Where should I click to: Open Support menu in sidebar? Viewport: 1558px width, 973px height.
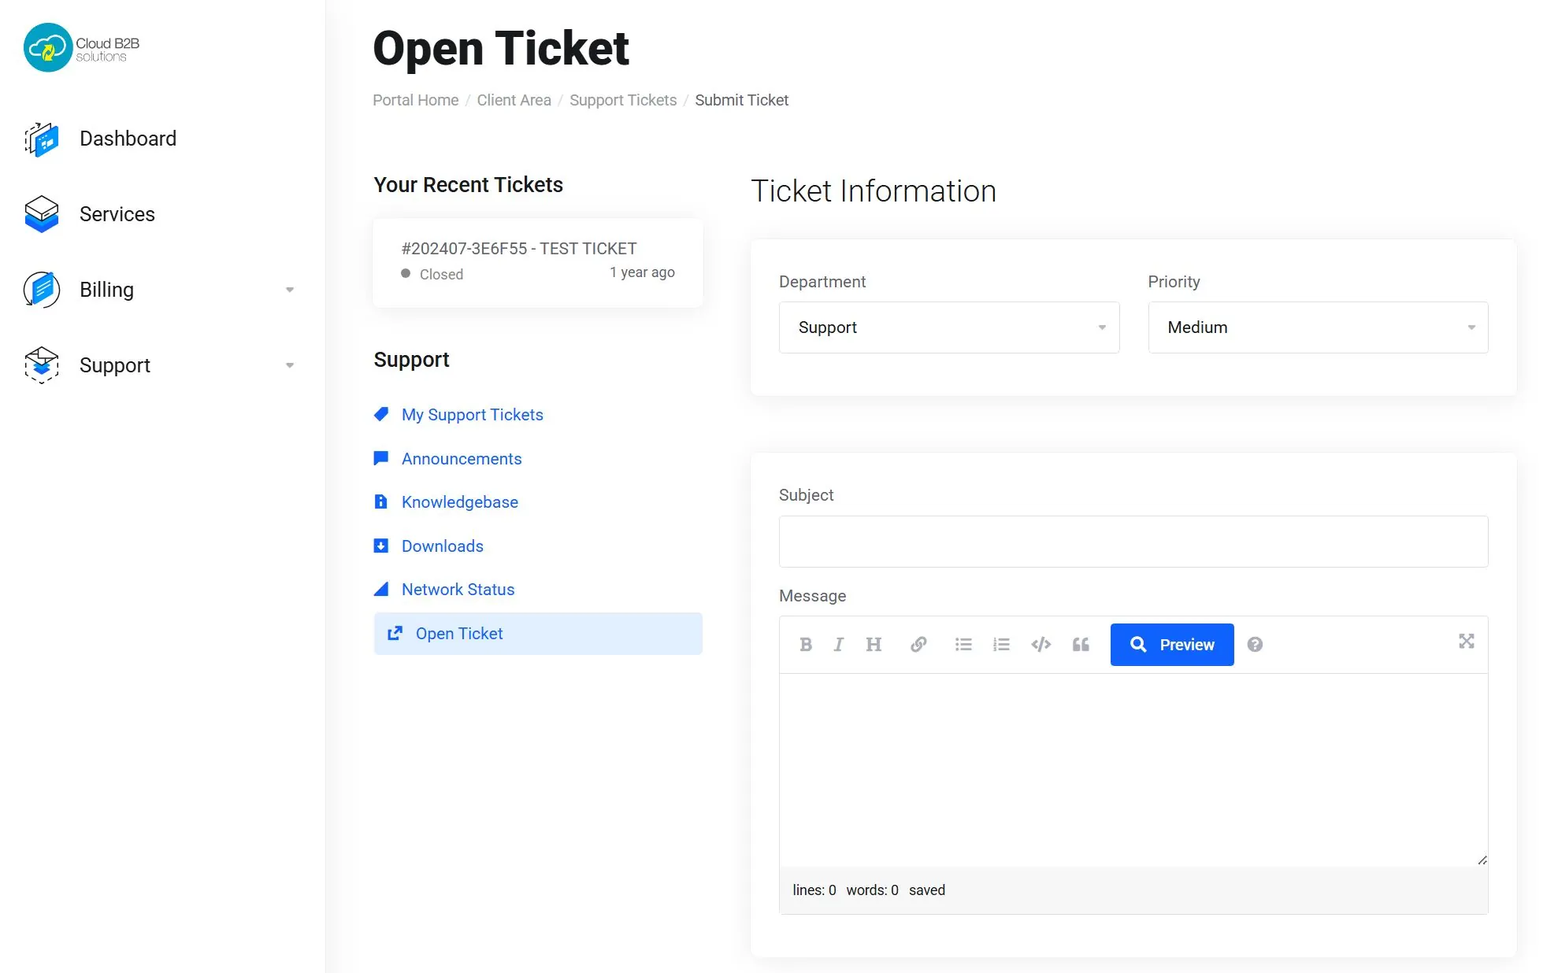[x=115, y=365]
